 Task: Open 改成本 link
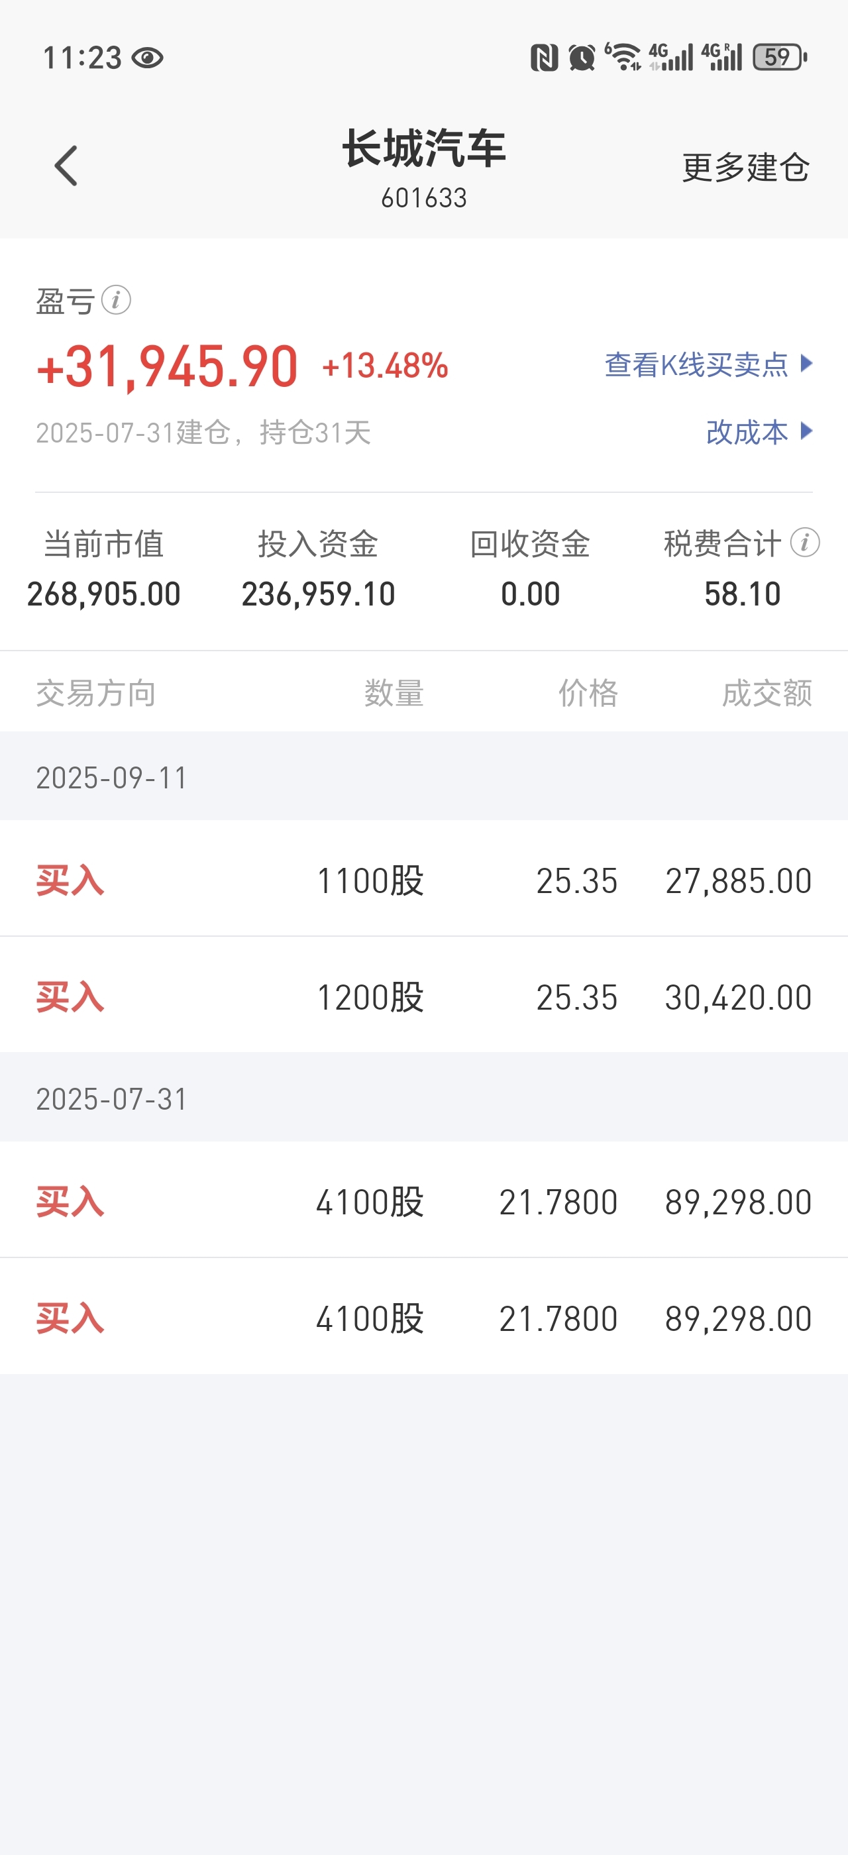pos(747,432)
